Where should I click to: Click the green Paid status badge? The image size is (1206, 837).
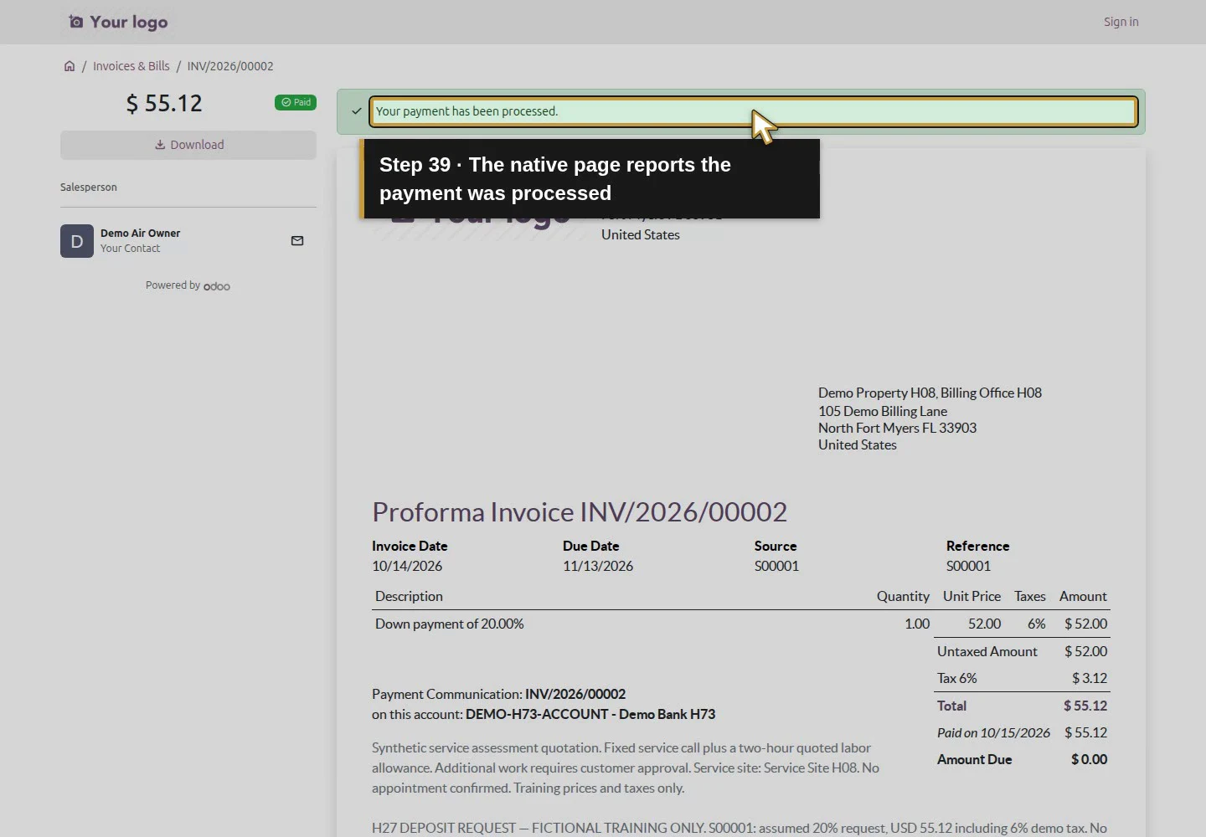coord(296,102)
